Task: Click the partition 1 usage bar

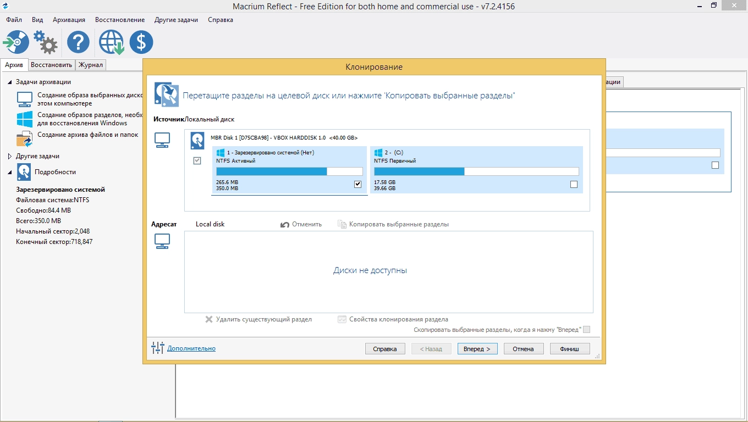Action: (289, 171)
